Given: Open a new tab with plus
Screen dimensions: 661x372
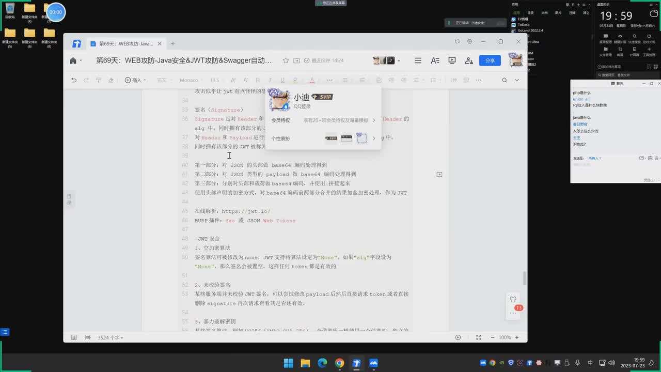Looking at the screenshot, I should (173, 43).
